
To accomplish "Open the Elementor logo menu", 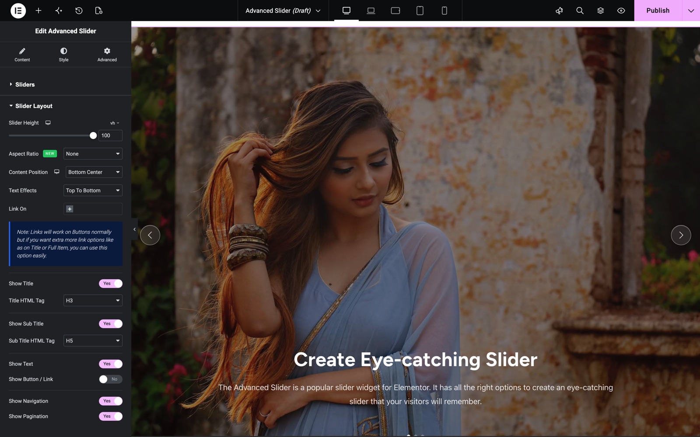I will click(x=18, y=10).
